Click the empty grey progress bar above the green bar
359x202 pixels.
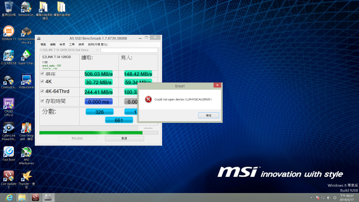pos(89,128)
